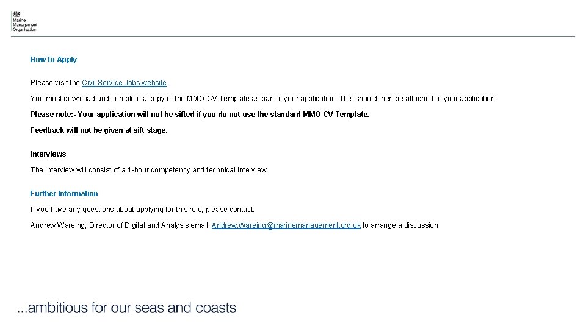The width and height of the screenshot is (586, 329).
Task: Click the royal crest above the logo text
Action: click(16, 14)
